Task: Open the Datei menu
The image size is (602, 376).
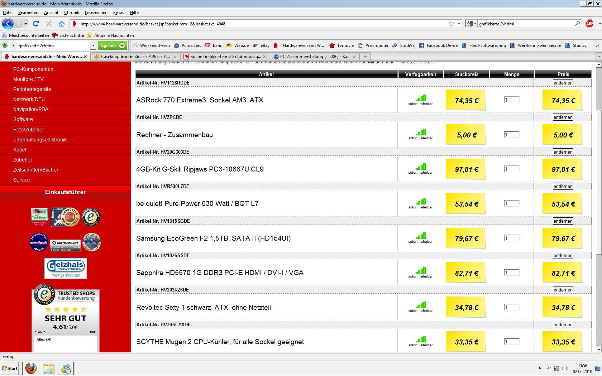Action: 8,13
